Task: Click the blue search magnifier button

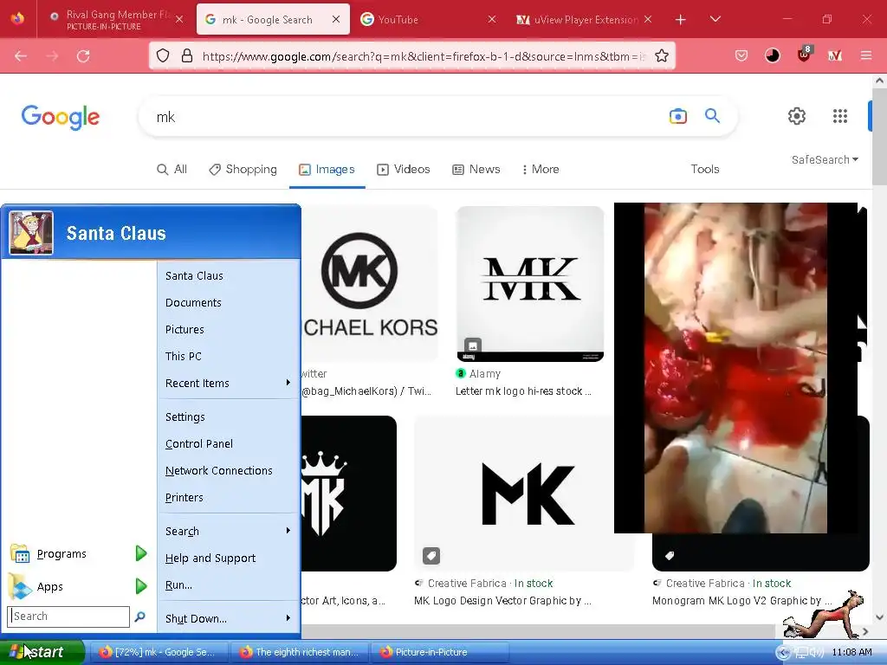Action: point(712,116)
